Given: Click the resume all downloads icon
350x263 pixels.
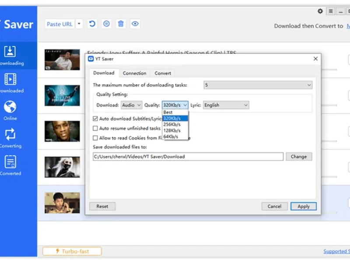Looking at the screenshot, I should tap(92, 24).
